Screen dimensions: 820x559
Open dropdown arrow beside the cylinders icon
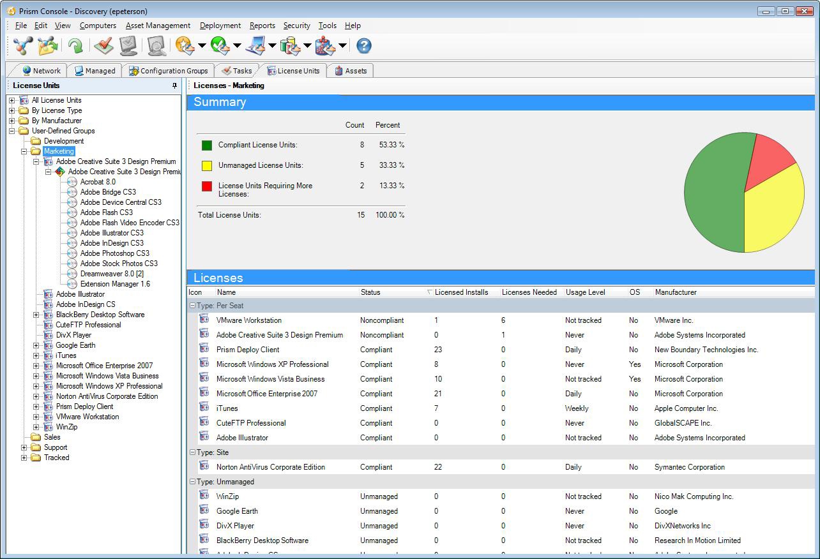coord(307,46)
